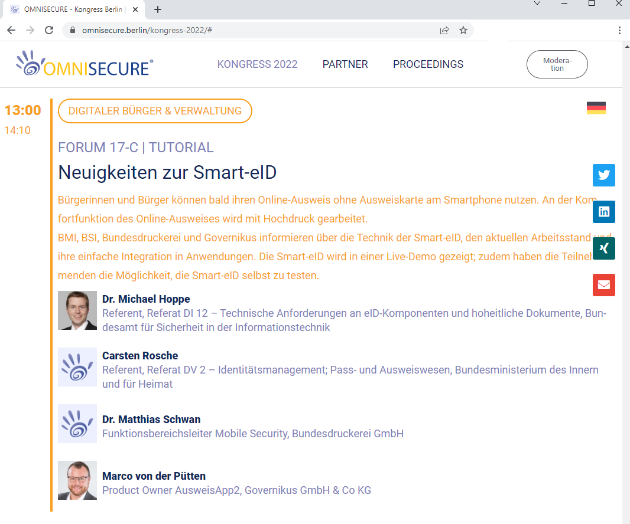Open speaker name Dr. Matthias Schwan
Screen dimensions: 630x524
click(x=151, y=420)
